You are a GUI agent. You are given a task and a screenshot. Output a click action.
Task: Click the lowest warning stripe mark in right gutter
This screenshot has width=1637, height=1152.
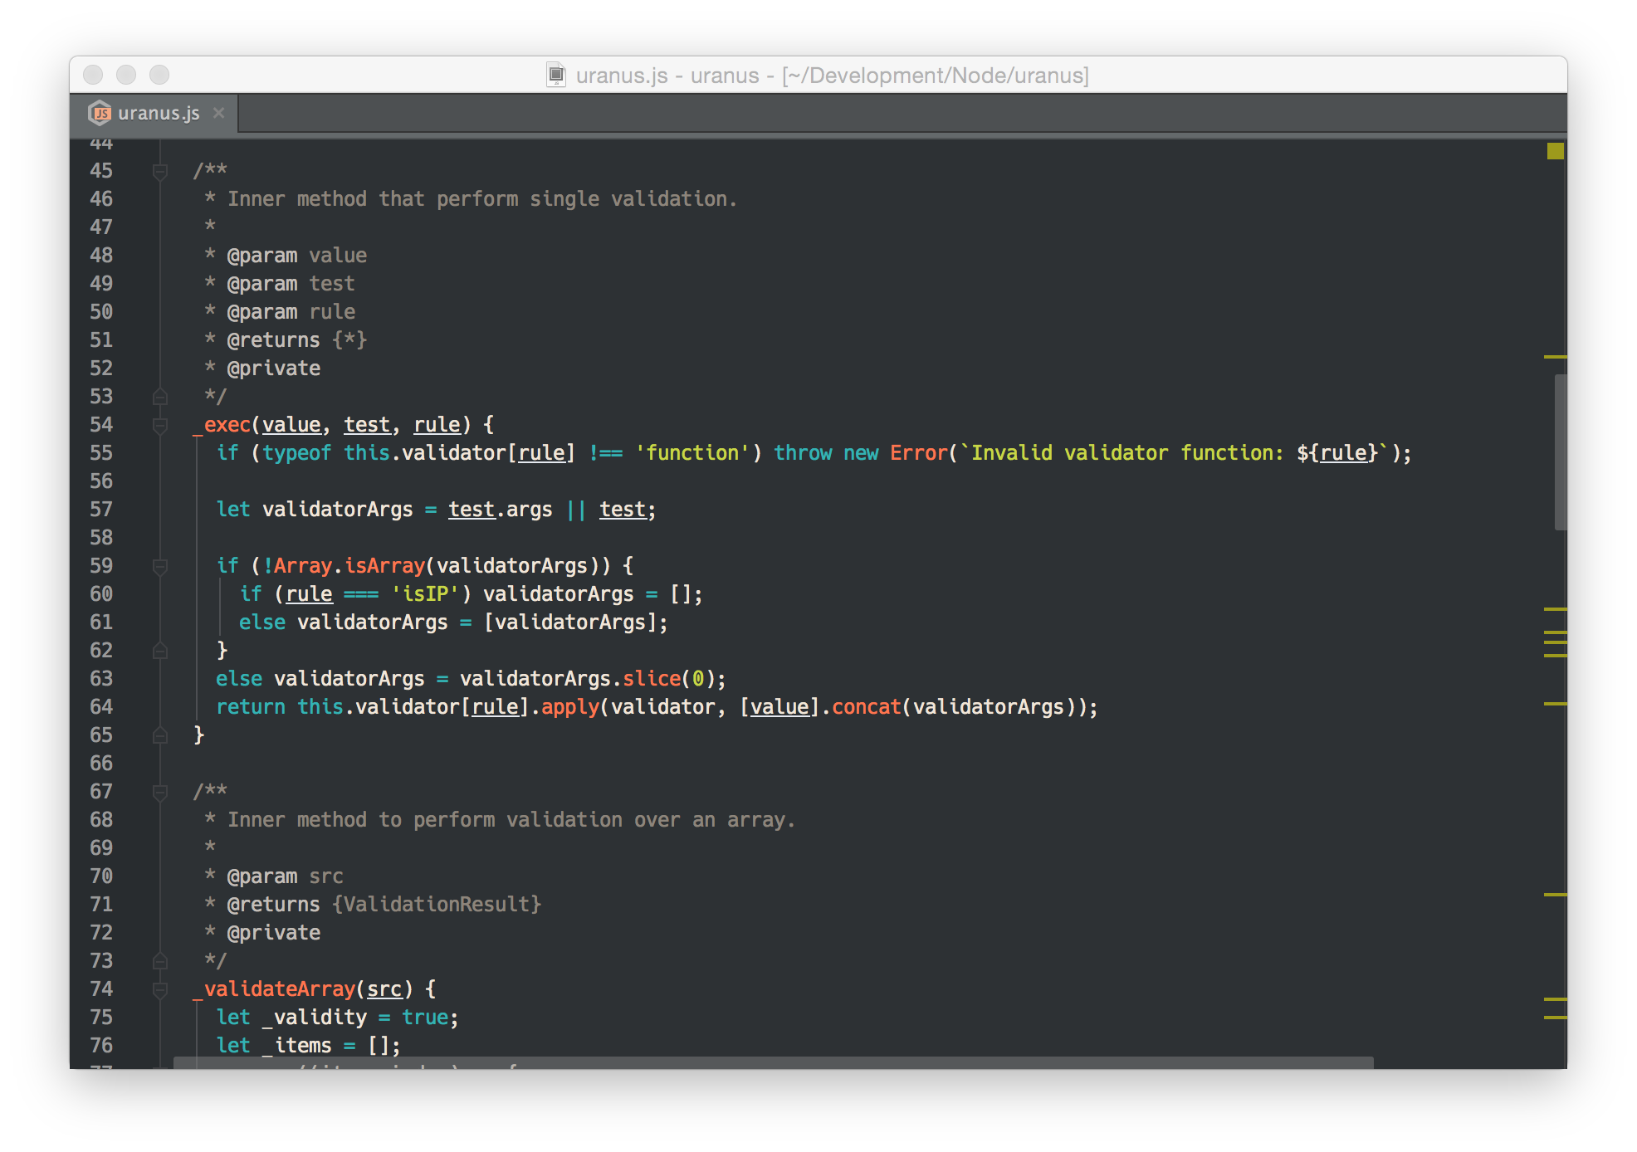(1555, 1018)
